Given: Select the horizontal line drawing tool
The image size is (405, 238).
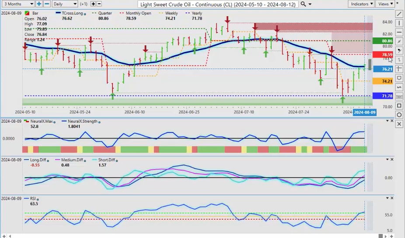Looking at the screenshot, I should pyautogui.click(x=399, y=32).
